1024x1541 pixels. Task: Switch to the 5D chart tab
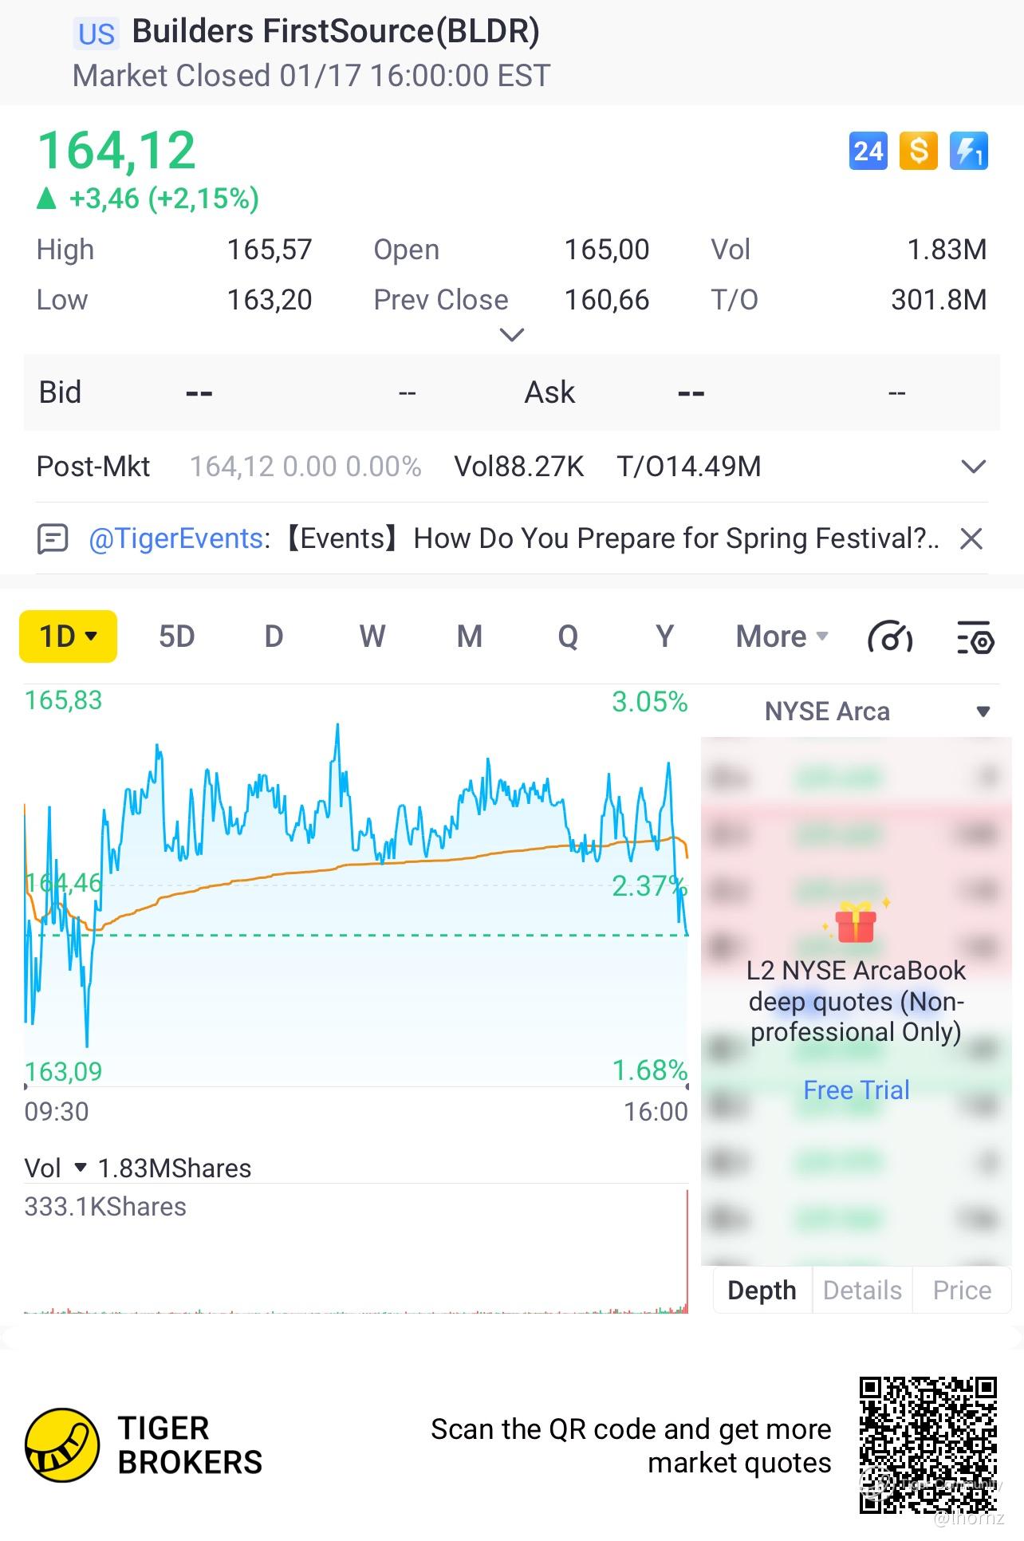click(x=176, y=637)
